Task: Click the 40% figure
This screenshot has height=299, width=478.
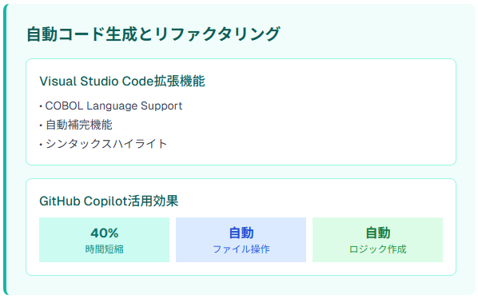Action: pos(104,233)
